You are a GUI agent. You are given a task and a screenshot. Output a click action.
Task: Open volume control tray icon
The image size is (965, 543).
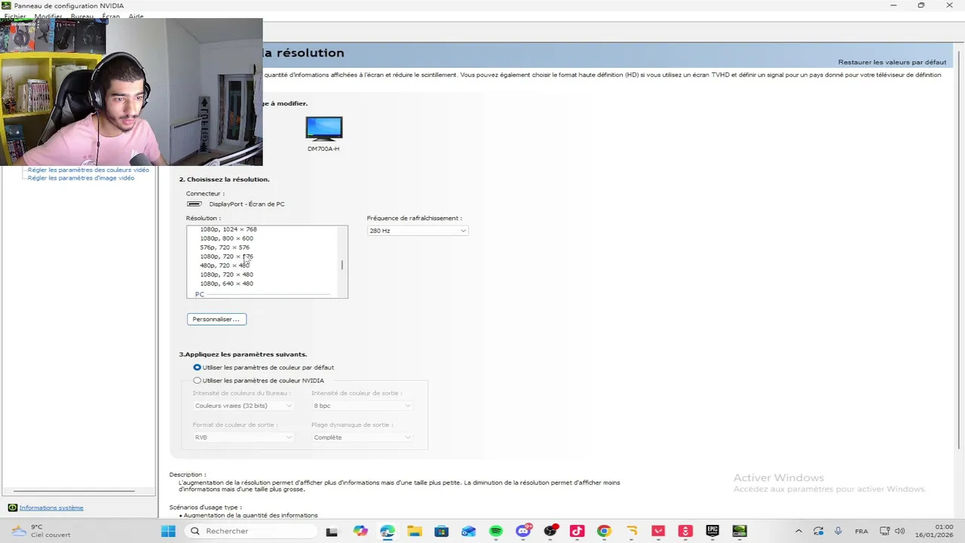[899, 531]
